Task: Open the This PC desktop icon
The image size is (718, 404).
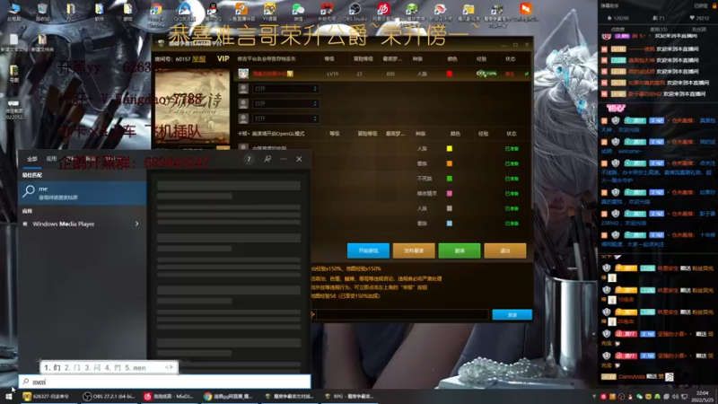Action: click(x=13, y=12)
